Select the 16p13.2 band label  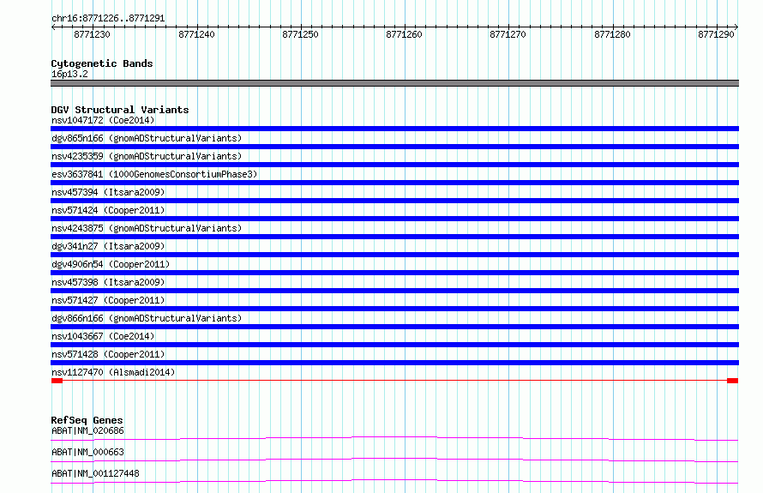point(69,74)
